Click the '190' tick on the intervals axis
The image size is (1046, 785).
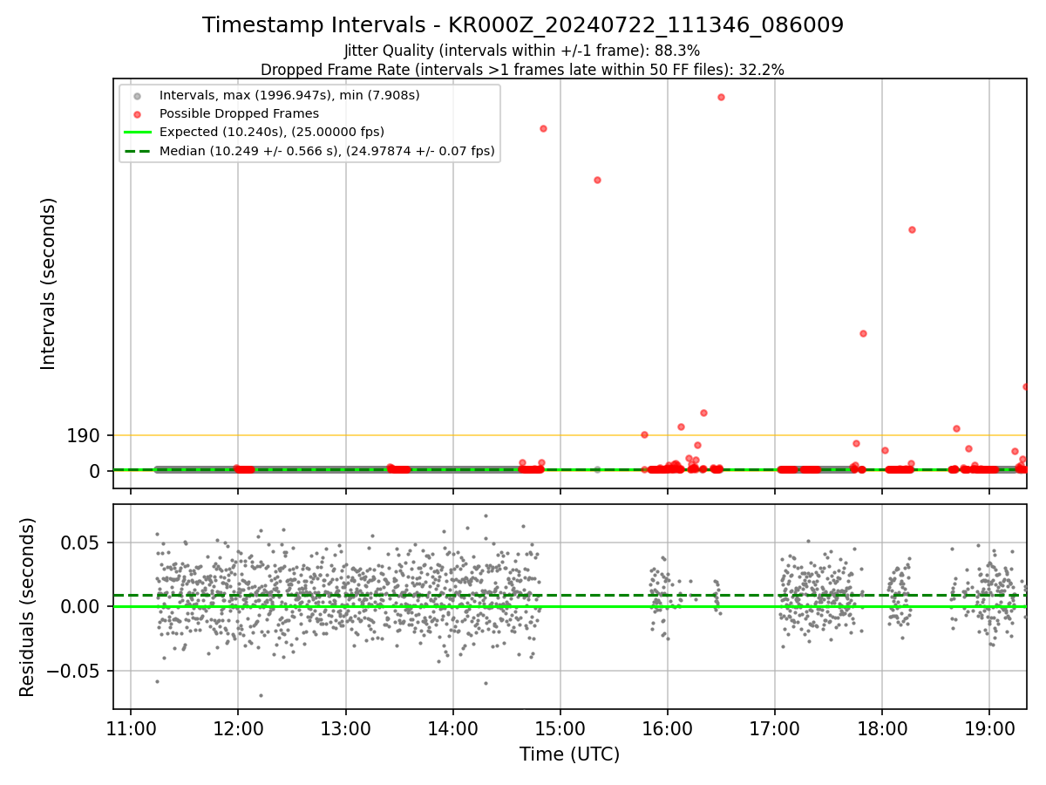tap(84, 435)
